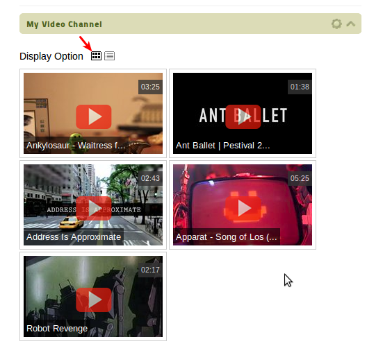383x355 pixels.
Task: Collapse the My Video Channel panel
Action: coord(351,24)
